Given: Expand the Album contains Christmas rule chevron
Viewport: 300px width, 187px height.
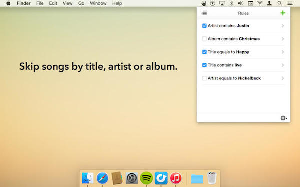Looking at the screenshot, I should click(x=283, y=39).
